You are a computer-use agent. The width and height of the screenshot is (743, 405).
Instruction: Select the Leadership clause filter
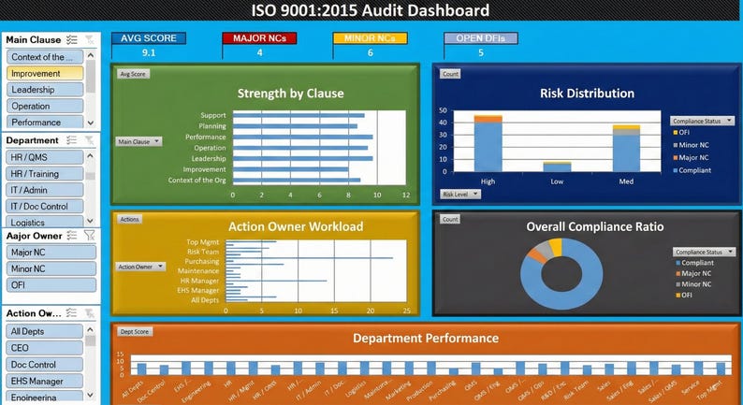(x=45, y=90)
